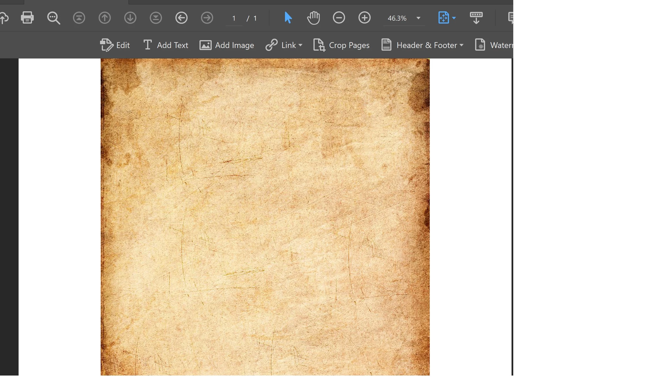Jump to last page icon
670x377 pixels.
(156, 18)
